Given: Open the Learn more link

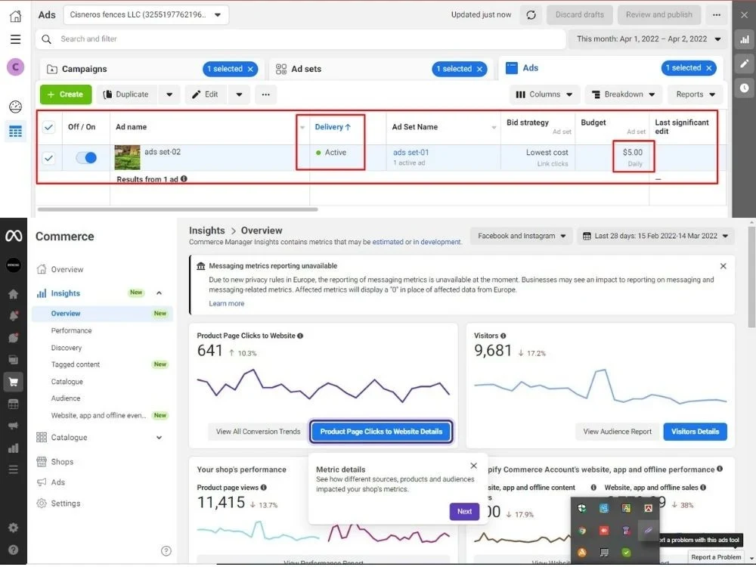Looking at the screenshot, I should point(227,304).
